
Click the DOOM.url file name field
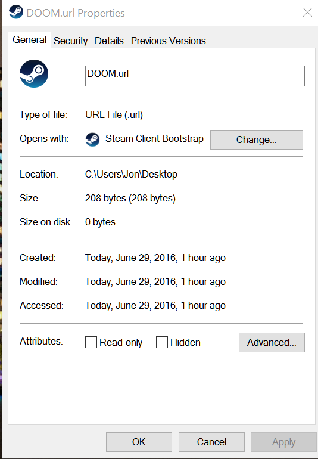[x=195, y=76]
